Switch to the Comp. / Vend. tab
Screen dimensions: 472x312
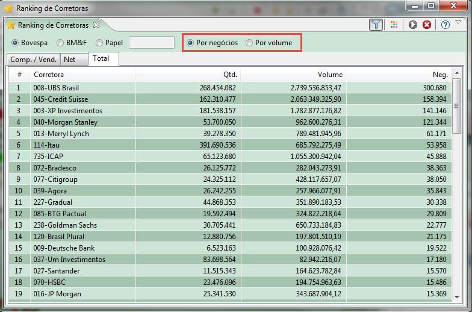34,59
